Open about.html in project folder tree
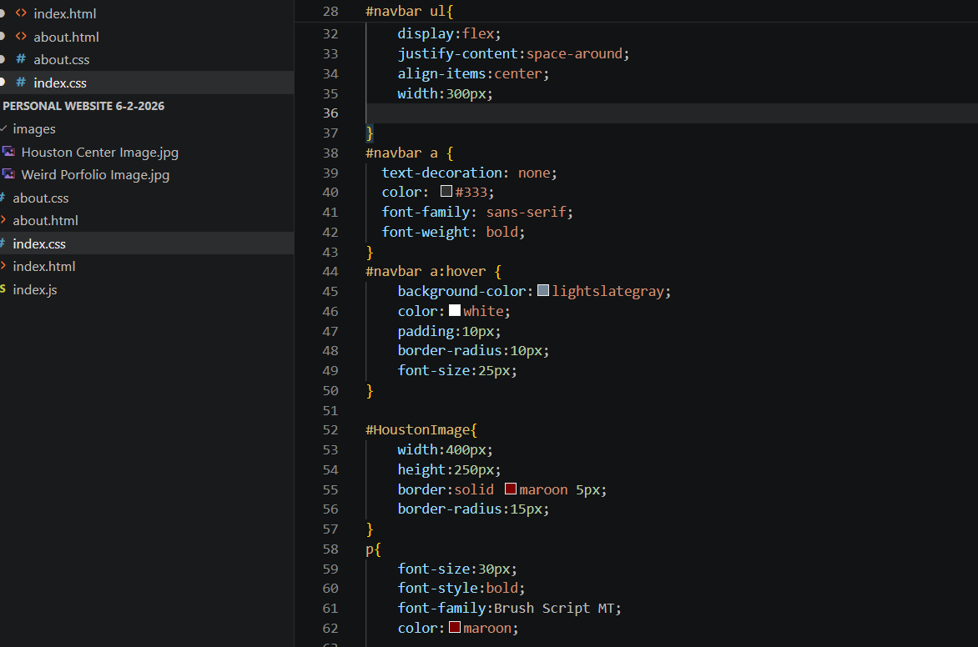Viewport: 978px width, 647px height. pyautogui.click(x=46, y=221)
